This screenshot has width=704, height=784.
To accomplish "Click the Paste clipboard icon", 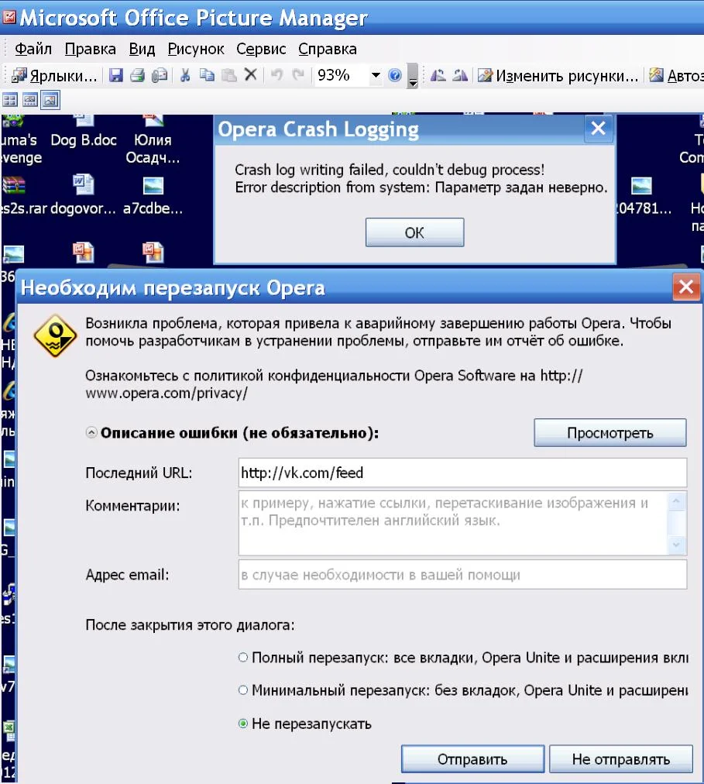I will pos(229,75).
